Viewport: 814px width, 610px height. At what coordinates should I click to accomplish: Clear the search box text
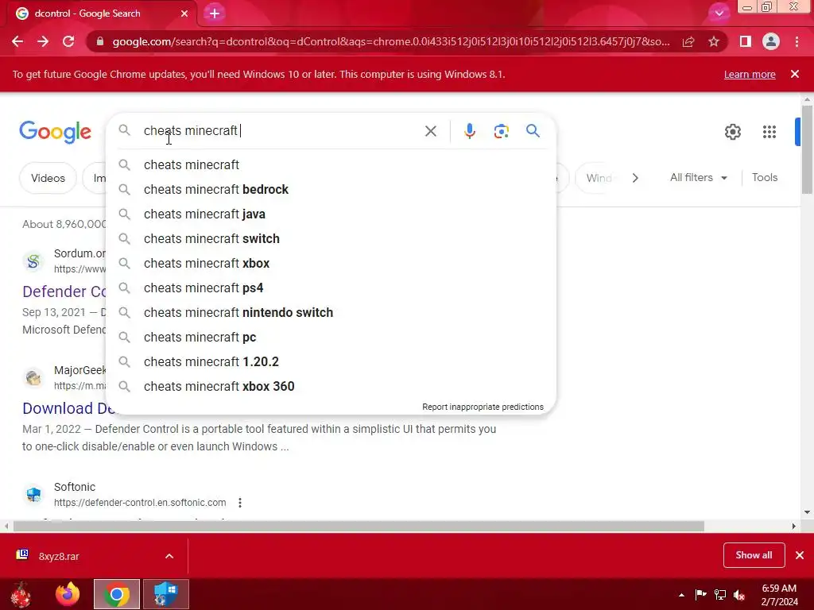(430, 131)
